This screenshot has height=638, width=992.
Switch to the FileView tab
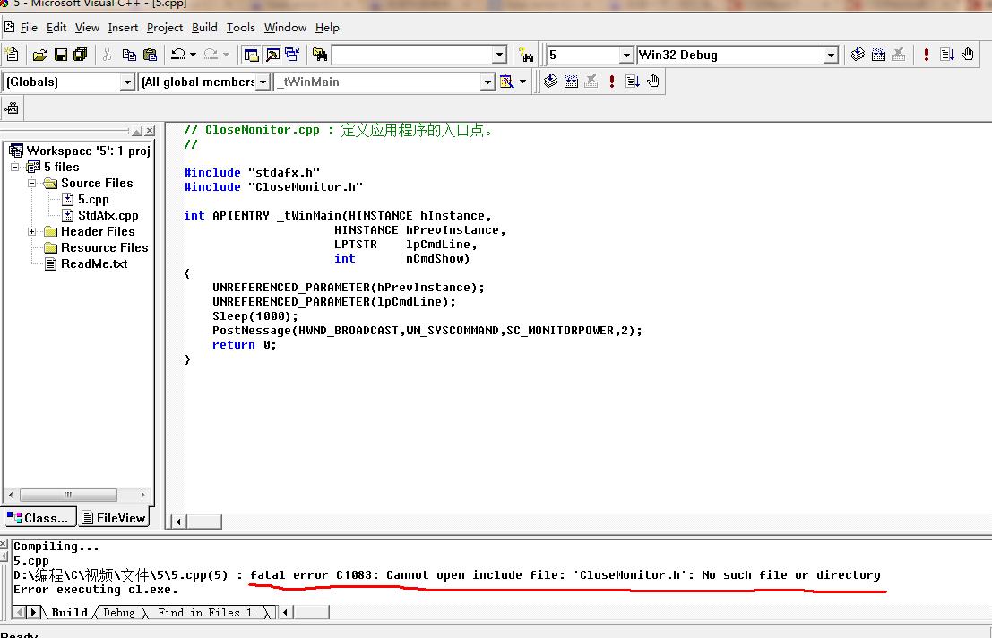pos(115,518)
